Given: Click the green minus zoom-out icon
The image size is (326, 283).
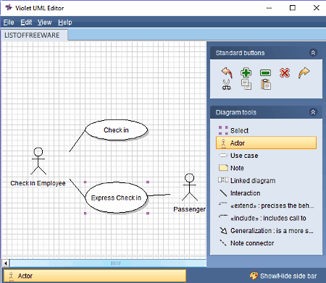Looking at the screenshot, I should tap(265, 72).
